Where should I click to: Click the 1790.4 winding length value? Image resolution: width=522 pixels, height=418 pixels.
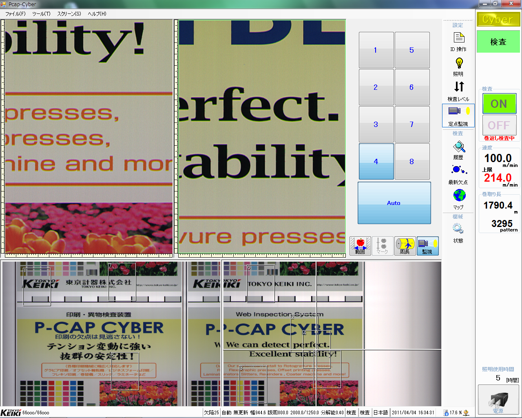498,205
